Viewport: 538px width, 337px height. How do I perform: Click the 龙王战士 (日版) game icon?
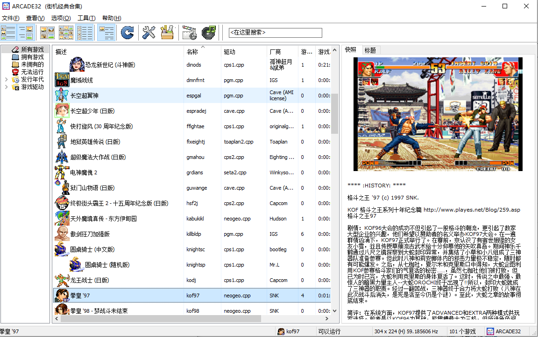click(62, 280)
